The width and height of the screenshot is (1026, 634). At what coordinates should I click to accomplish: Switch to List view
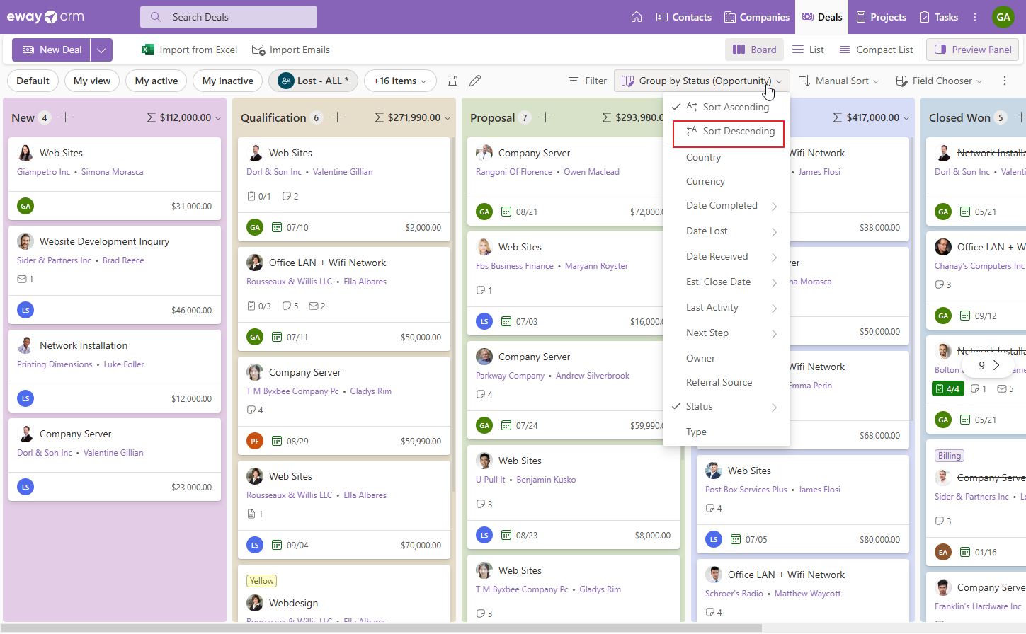pos(808,50)
